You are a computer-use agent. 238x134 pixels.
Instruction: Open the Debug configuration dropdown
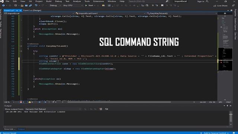[55, 6]
